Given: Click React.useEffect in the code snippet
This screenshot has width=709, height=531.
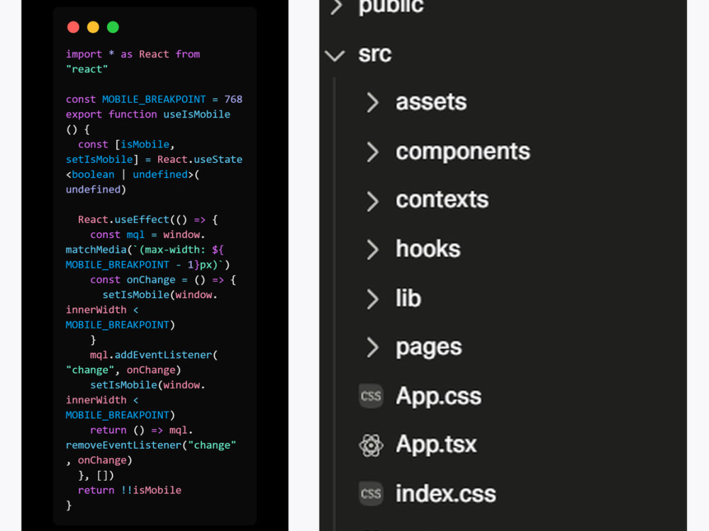Looking at the screenshot, I should coord(123,219).
